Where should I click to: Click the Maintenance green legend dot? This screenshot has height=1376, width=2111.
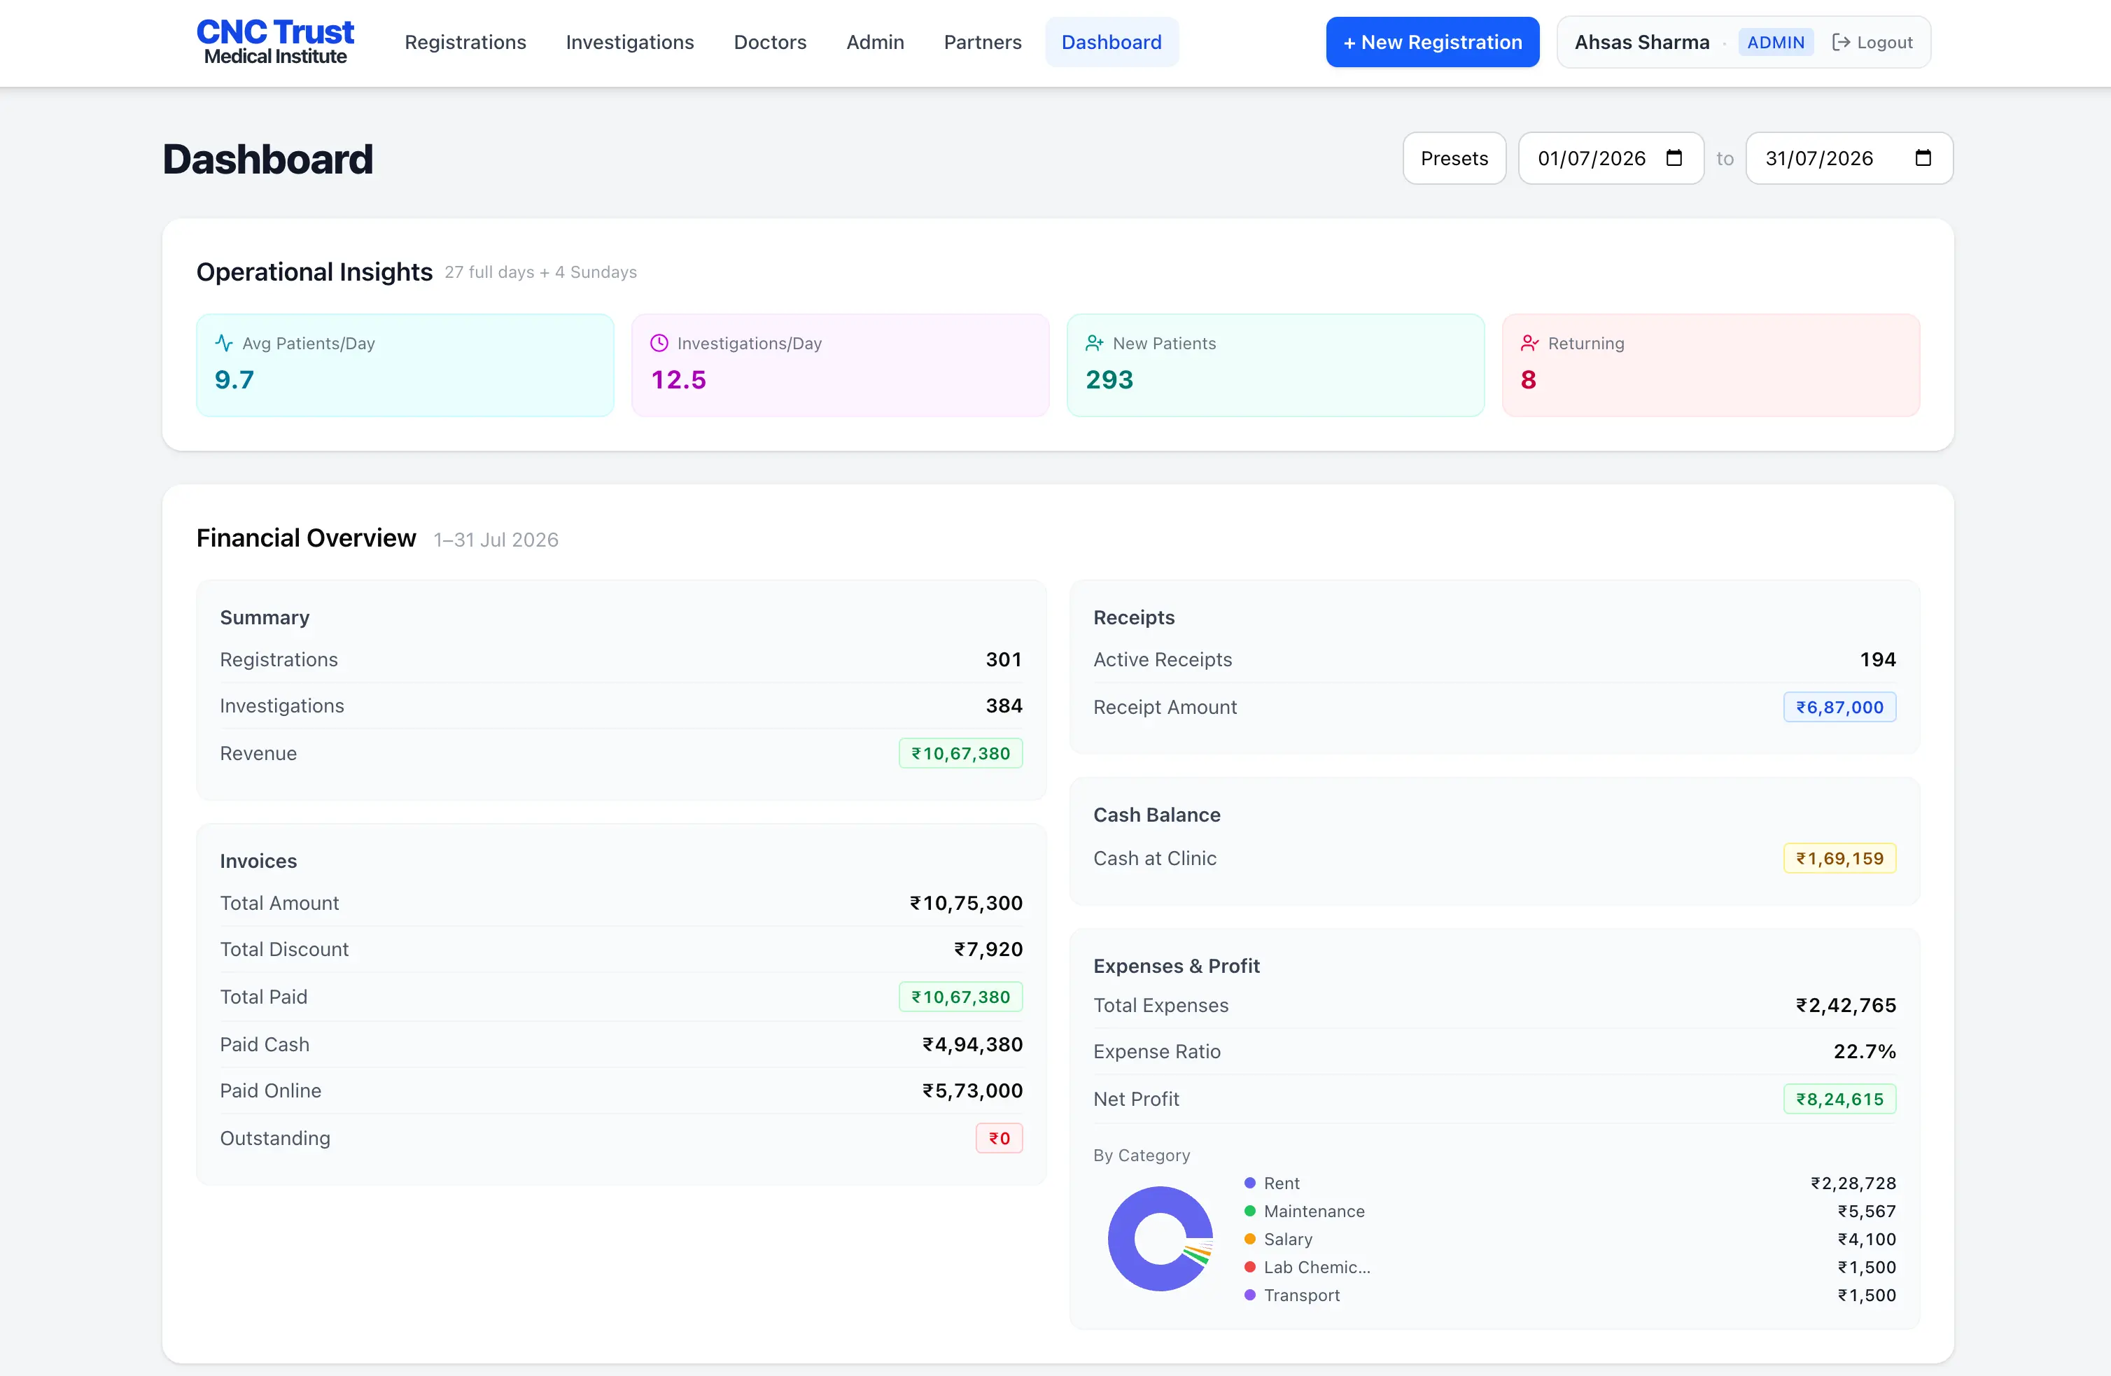coord(1250,1210)
